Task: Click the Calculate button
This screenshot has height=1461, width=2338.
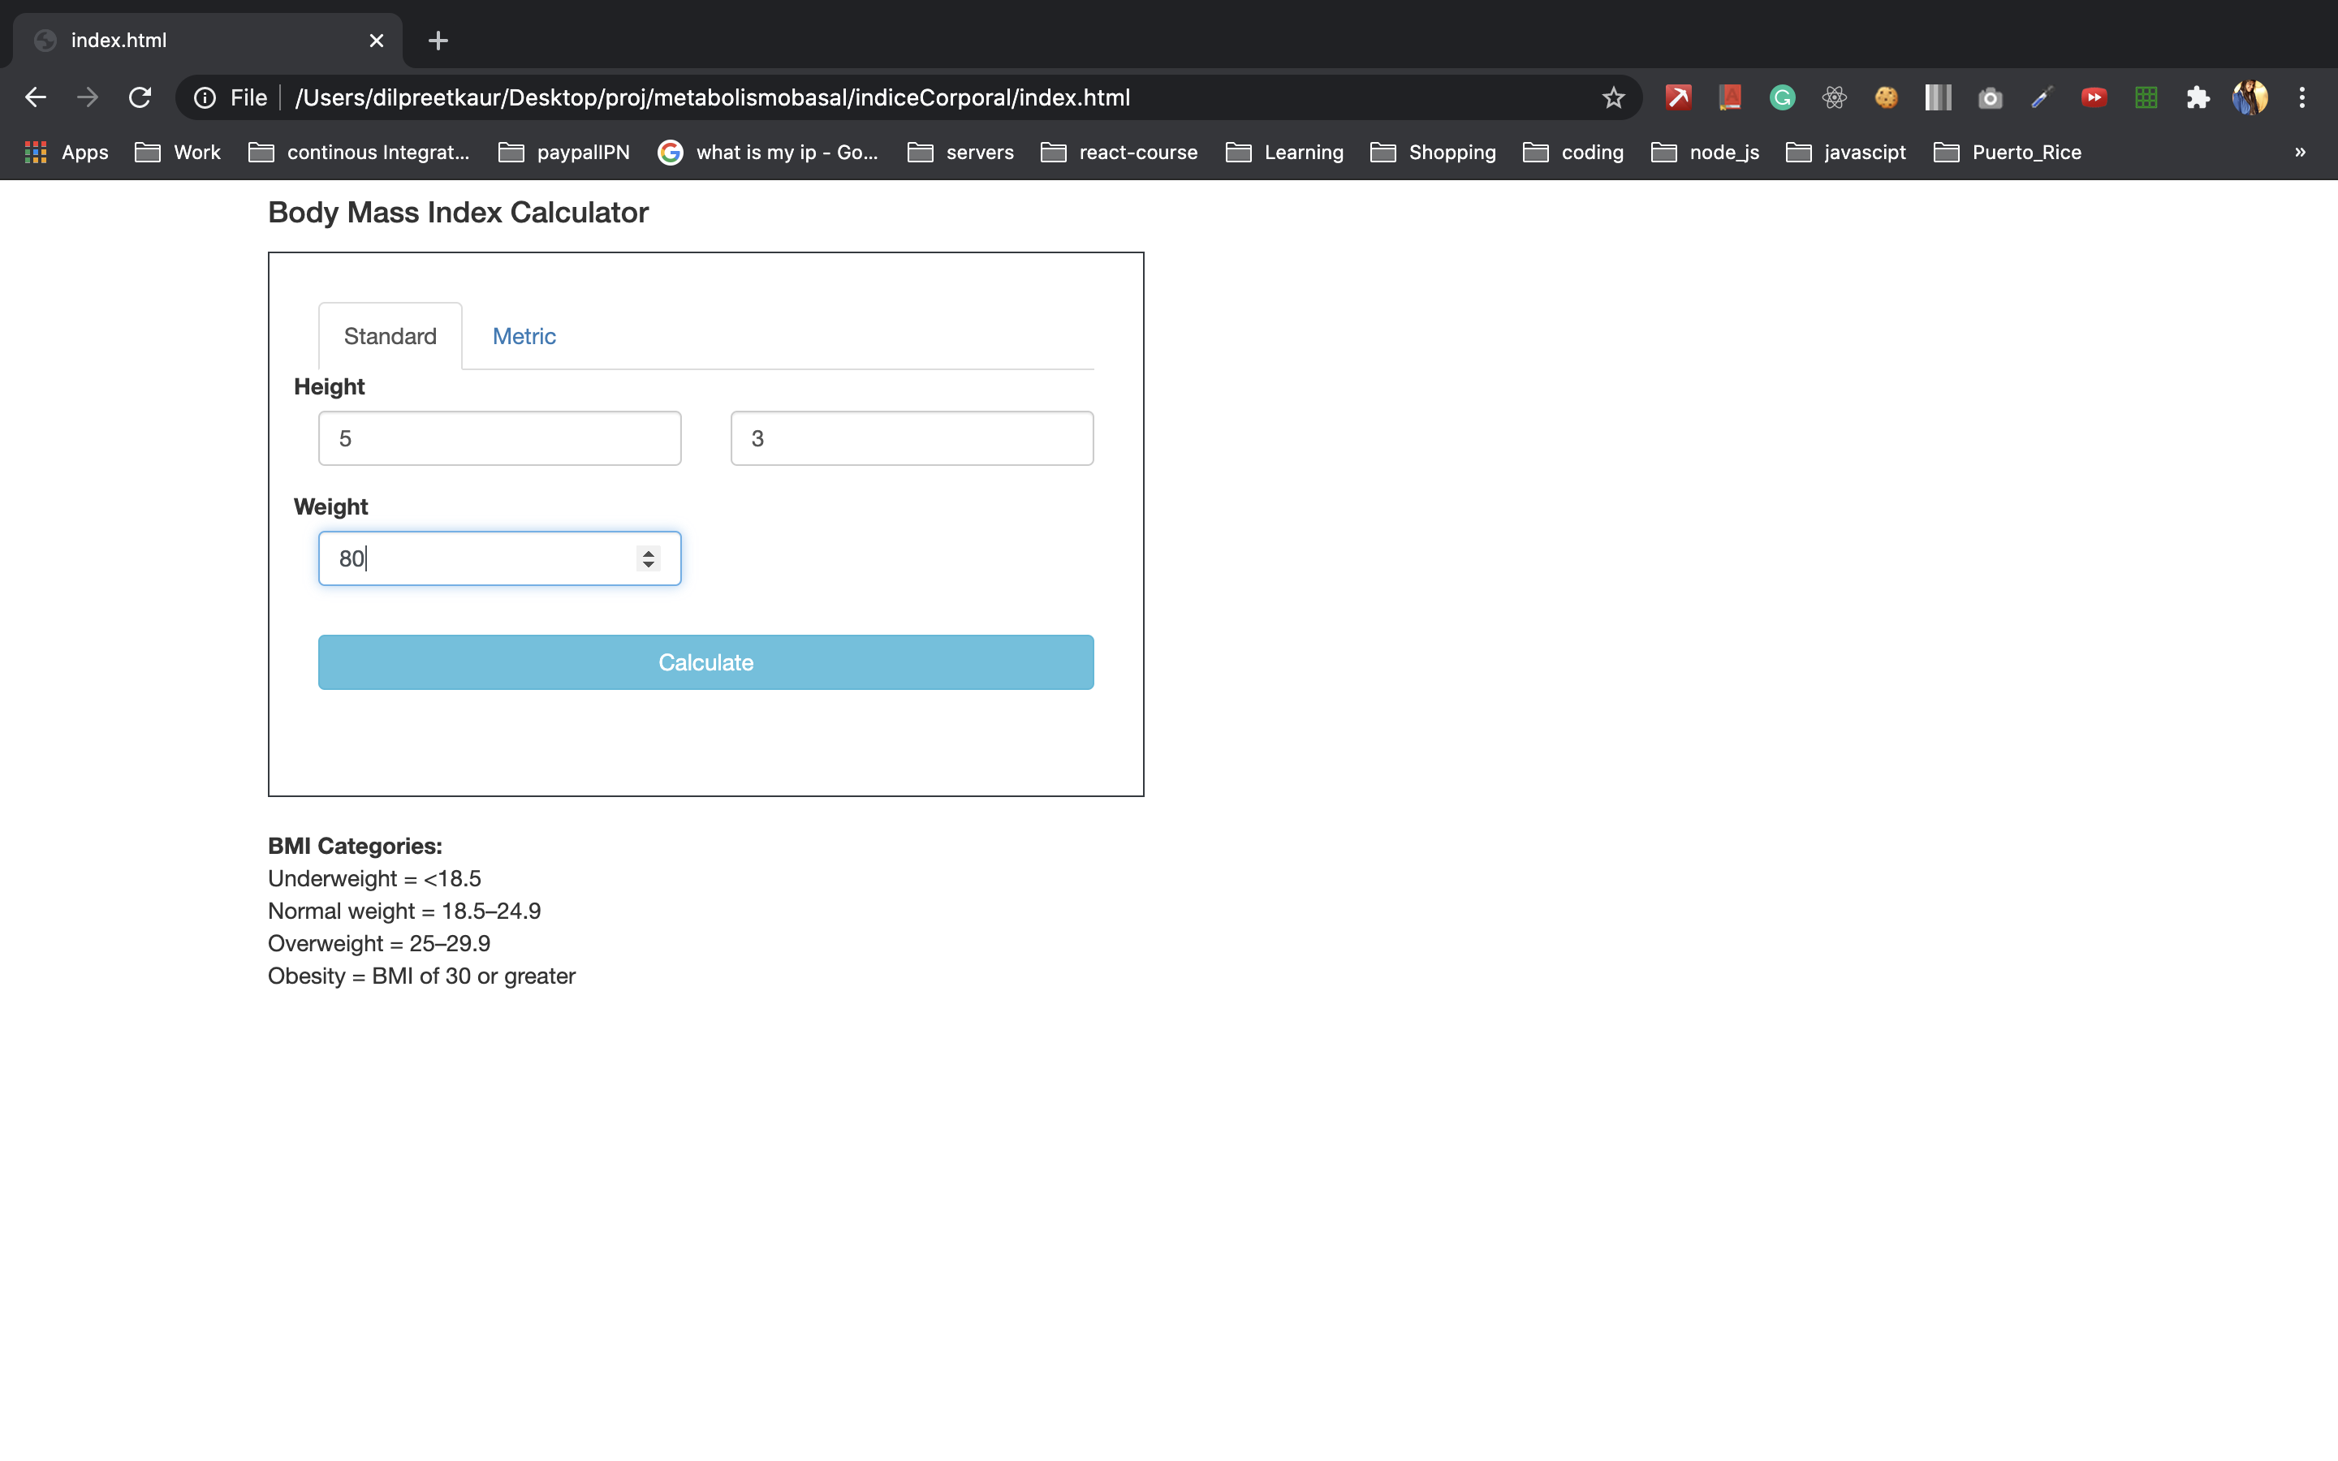Action: coord(705,662)
